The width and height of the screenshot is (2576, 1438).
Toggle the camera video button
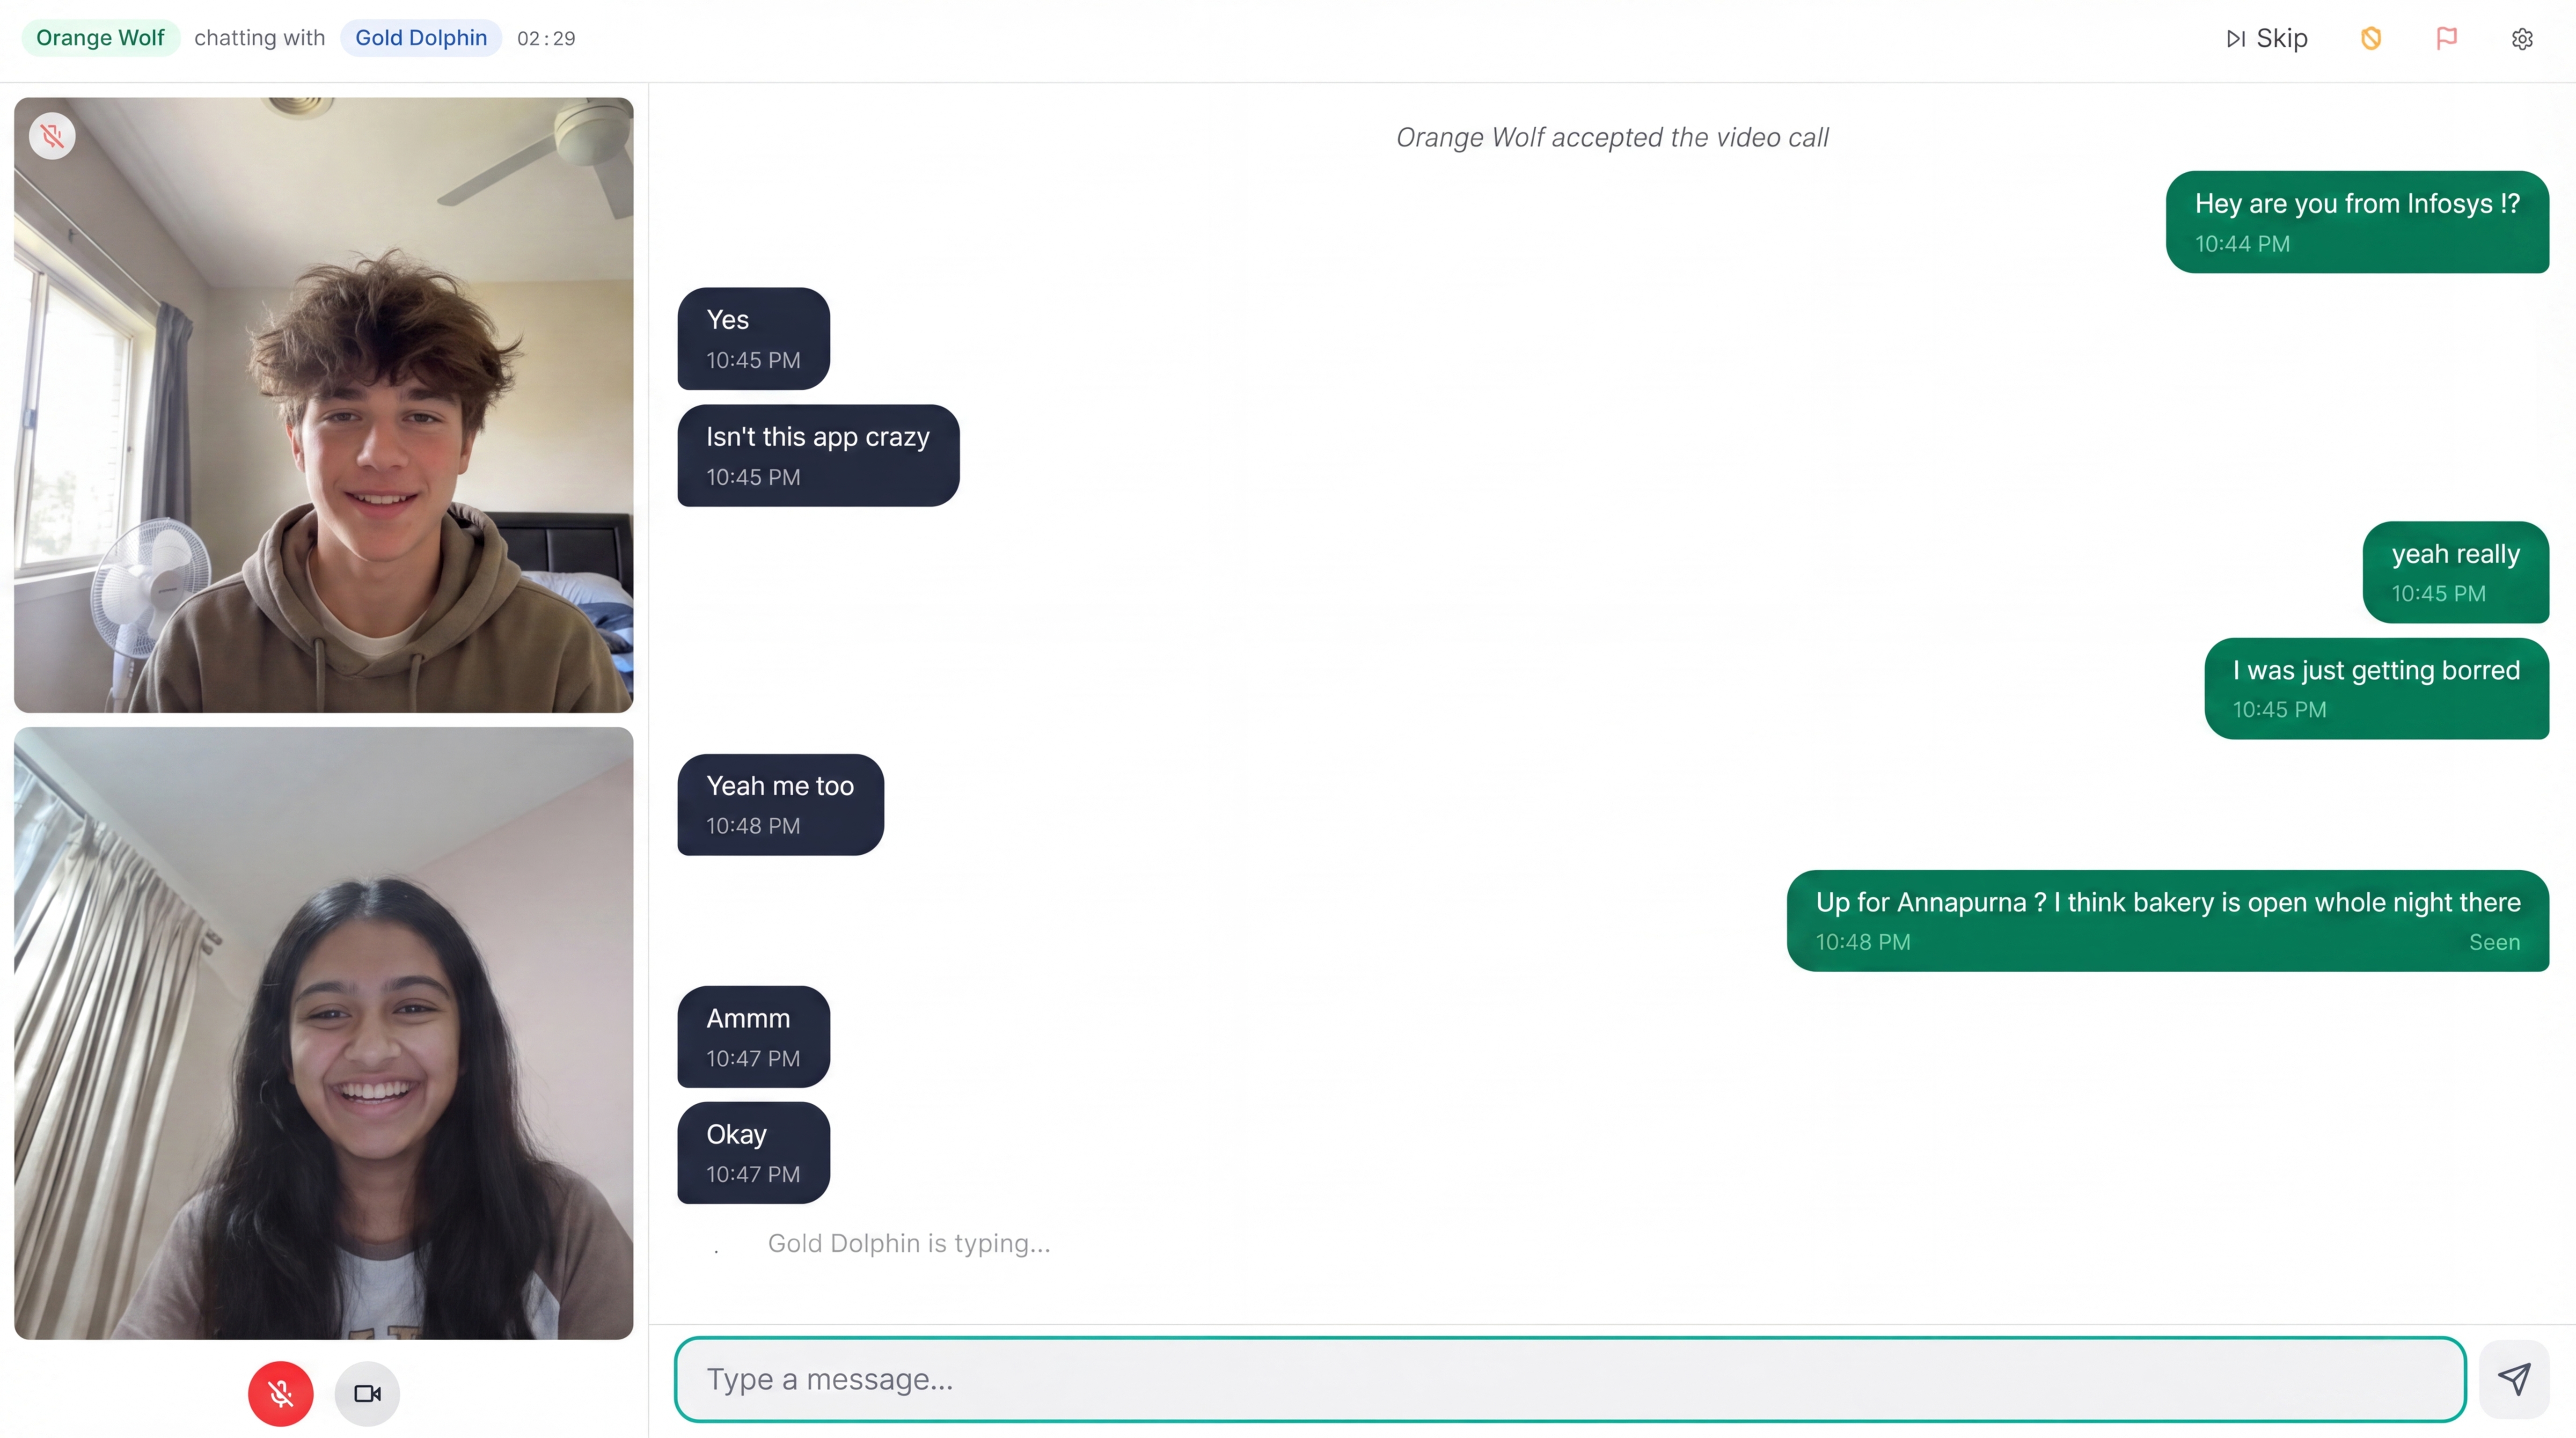367,1393
